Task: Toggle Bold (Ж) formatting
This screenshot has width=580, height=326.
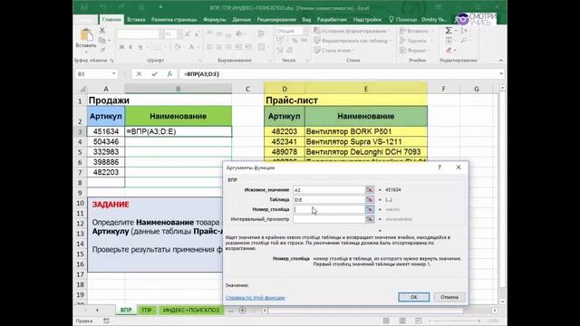Action: click(121, 47)
